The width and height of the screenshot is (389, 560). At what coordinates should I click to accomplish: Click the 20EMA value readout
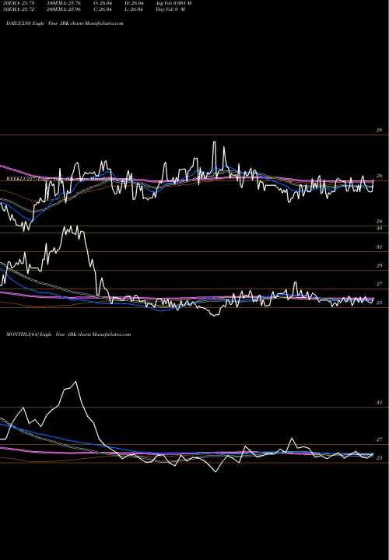tap(19, 3)
